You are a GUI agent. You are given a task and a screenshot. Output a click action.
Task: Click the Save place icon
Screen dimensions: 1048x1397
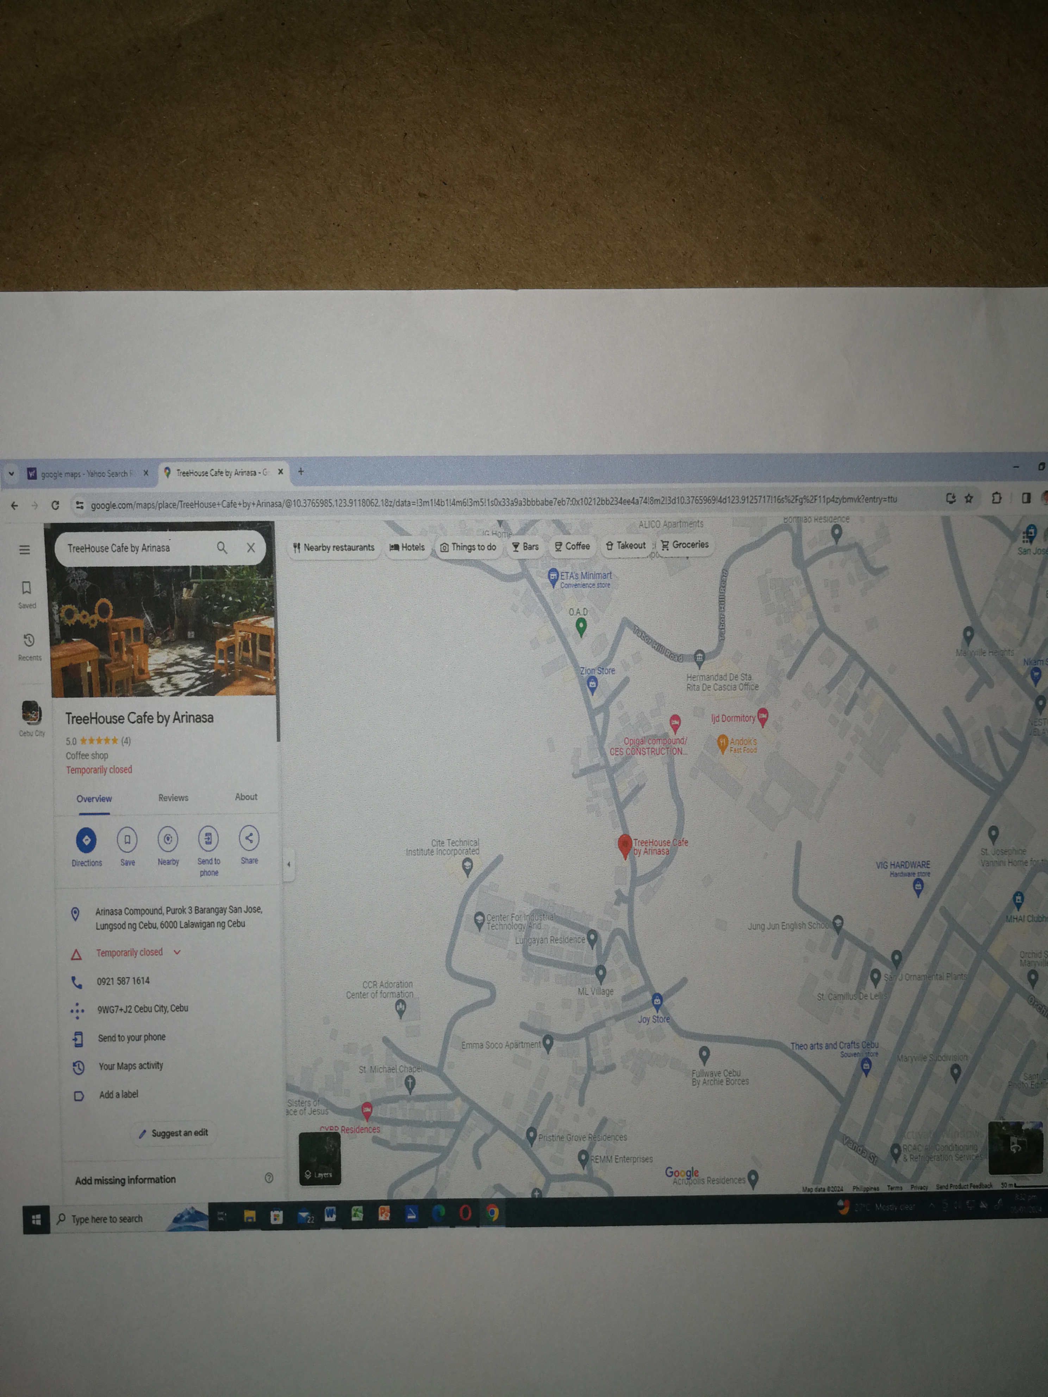point(127,839)
